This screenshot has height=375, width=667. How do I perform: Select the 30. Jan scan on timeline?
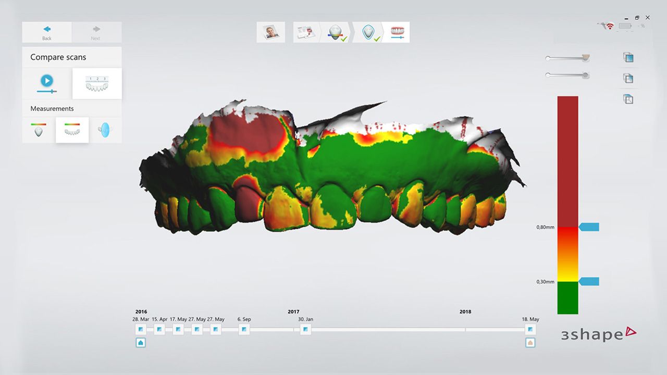coord(305,329)
